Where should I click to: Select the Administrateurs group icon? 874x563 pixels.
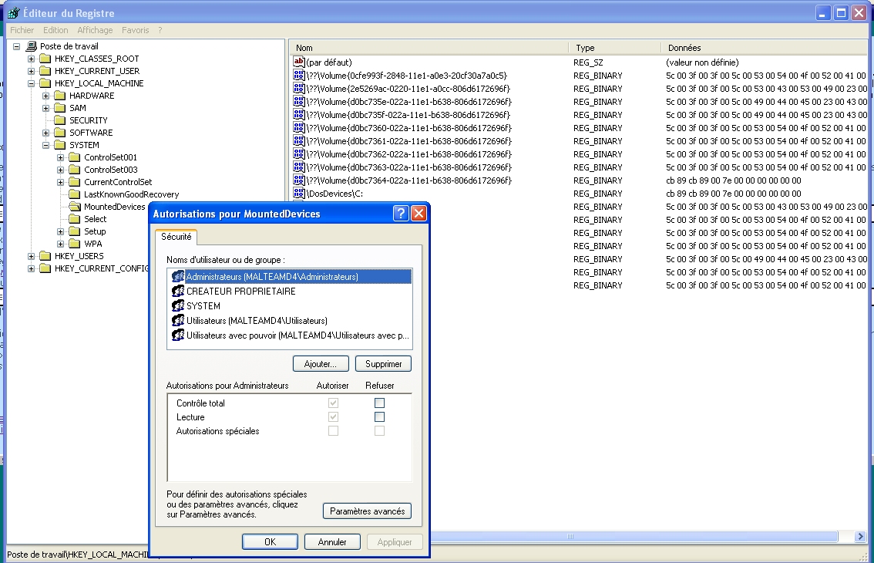[x=178, y=277]
